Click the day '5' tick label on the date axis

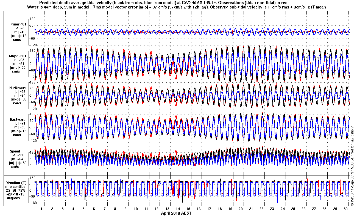83,209
